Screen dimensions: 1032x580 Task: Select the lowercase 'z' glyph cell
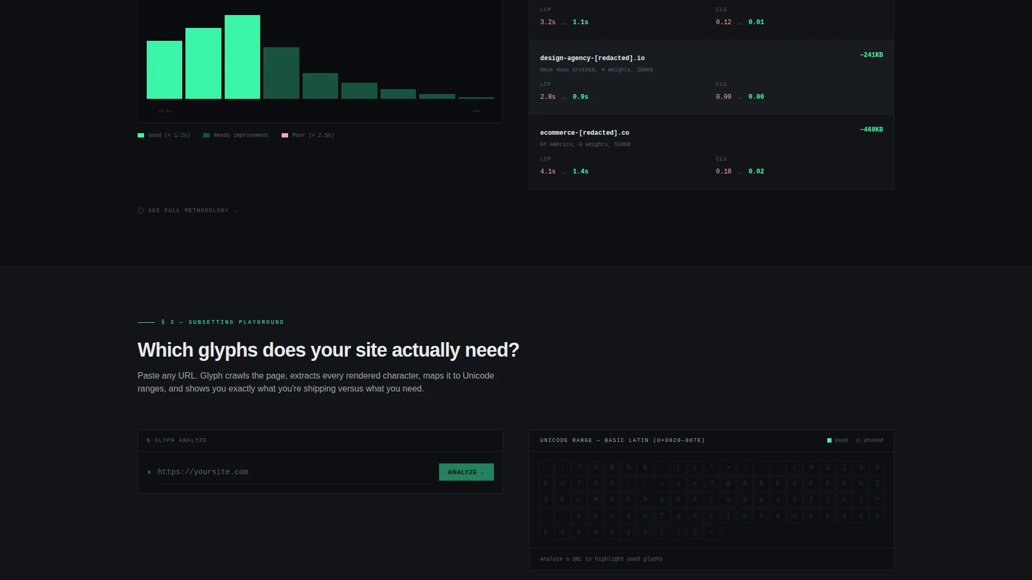(x=645, y=532)
